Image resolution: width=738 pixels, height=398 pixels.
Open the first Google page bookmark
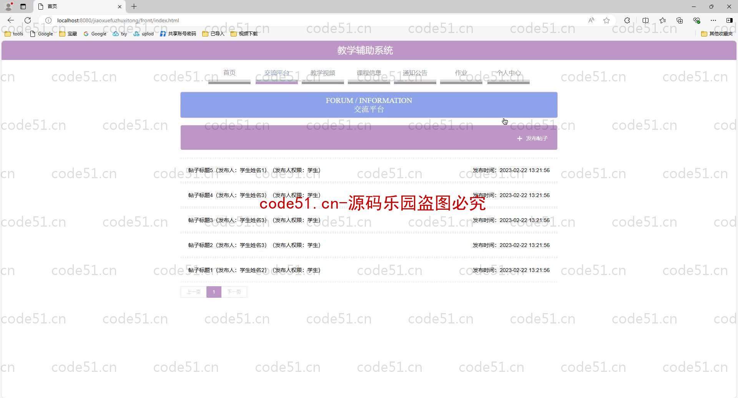(x=42, y=34)
